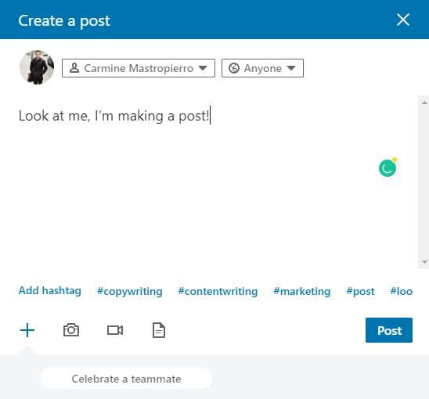
Task: Choose the Celebrate a teammate option
Action: (126, 379)
